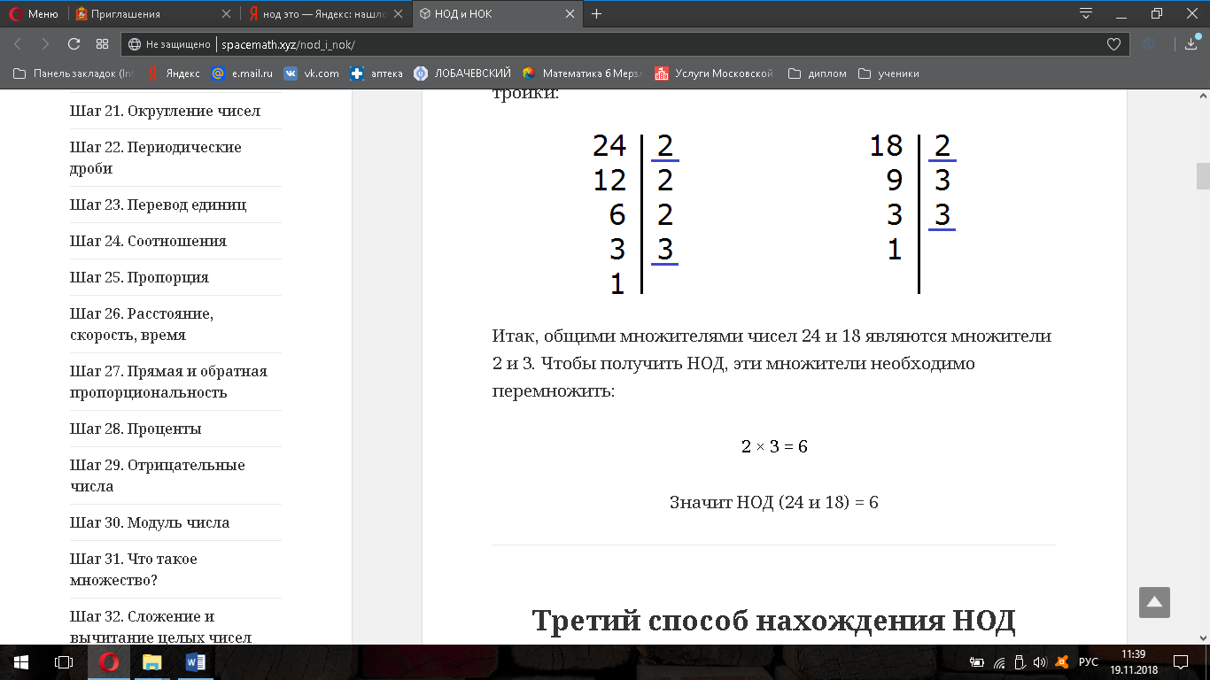Open the Панель закладок bookmark folder
The image size is (1210, 680).
click(x=73, y=73)
